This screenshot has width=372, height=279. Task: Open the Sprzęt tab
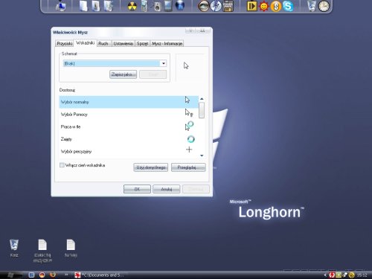tap(143, 44)
